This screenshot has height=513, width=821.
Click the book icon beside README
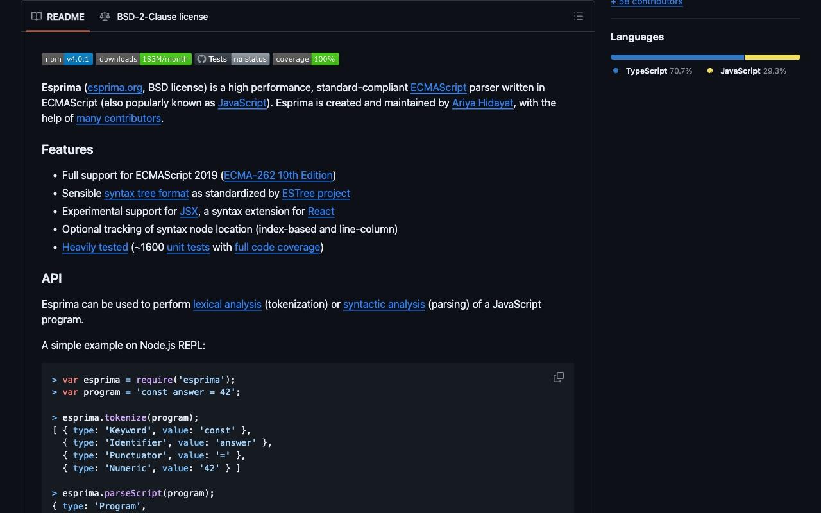tap(37, 17)
